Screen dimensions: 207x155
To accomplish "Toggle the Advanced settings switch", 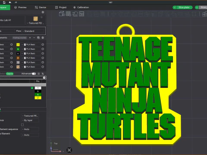I will coord(34,74).
